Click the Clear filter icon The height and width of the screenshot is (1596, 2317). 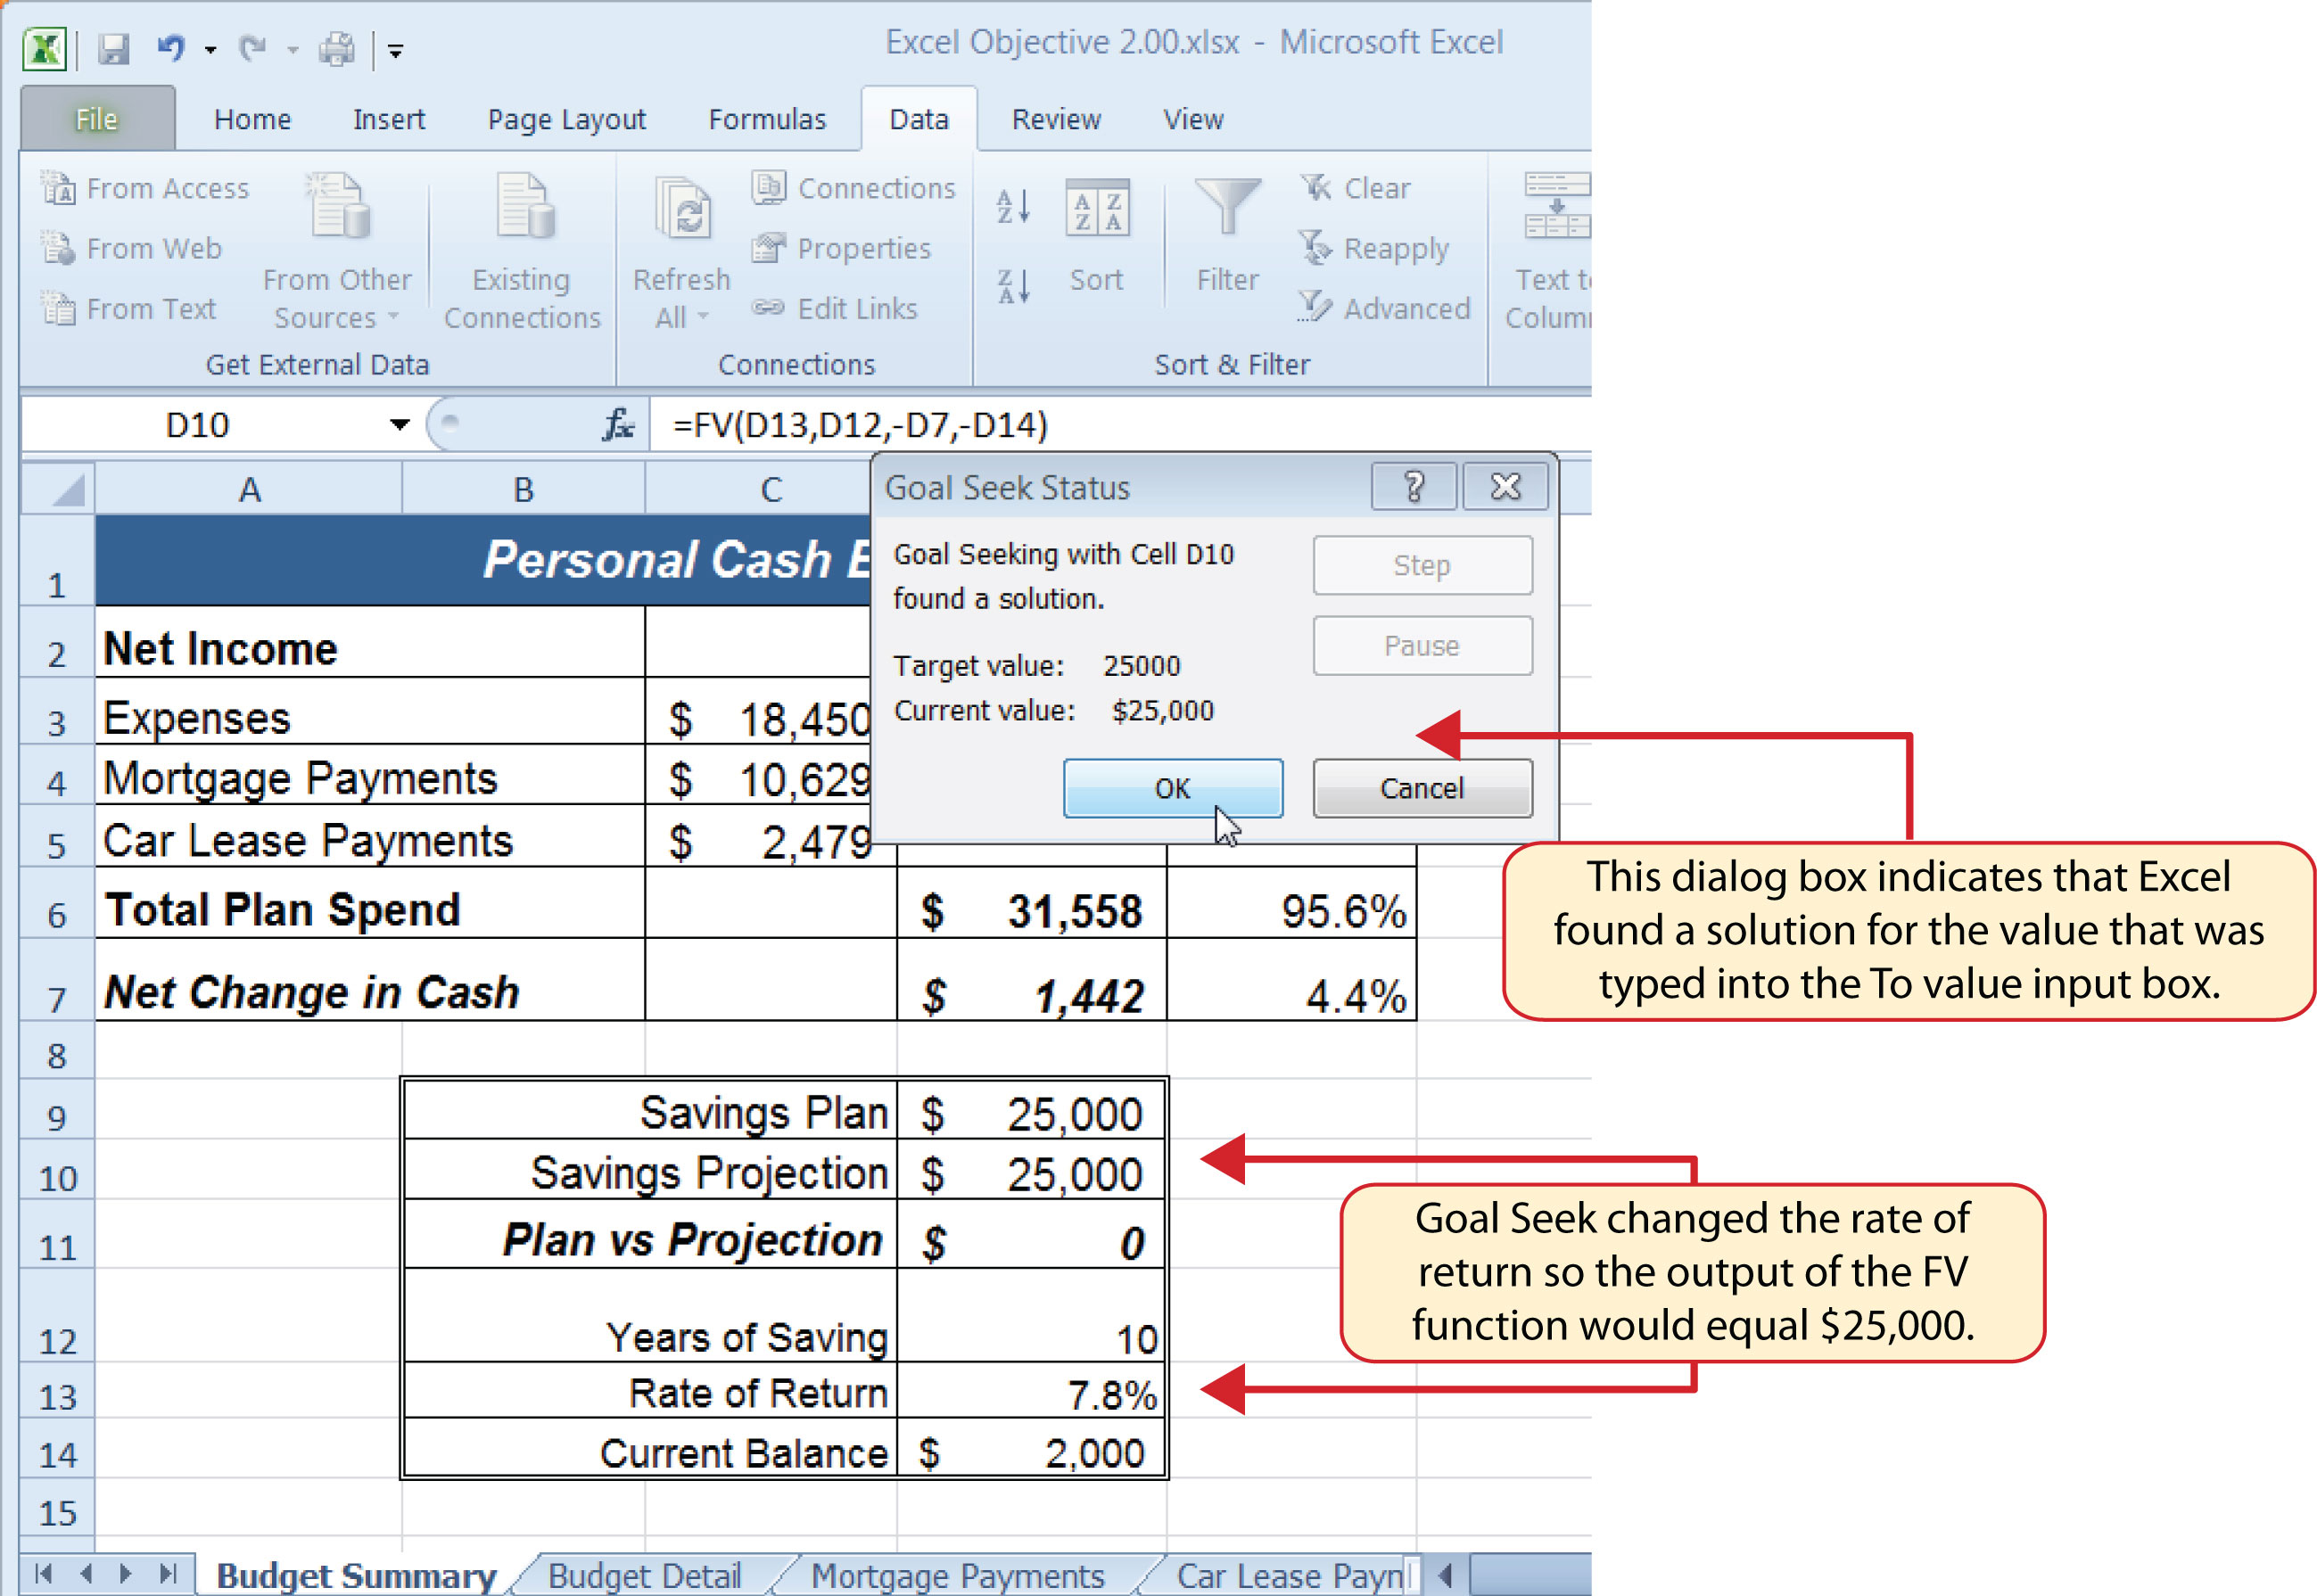click(x=1316, y=187)
